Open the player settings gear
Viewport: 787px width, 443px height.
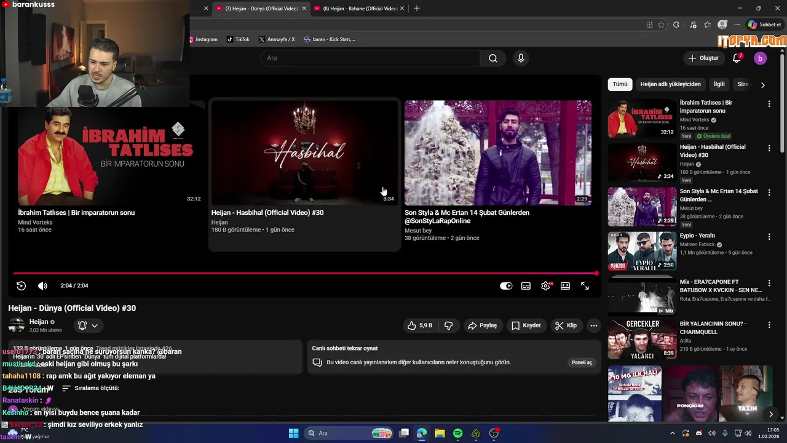[x=545, y=286]
